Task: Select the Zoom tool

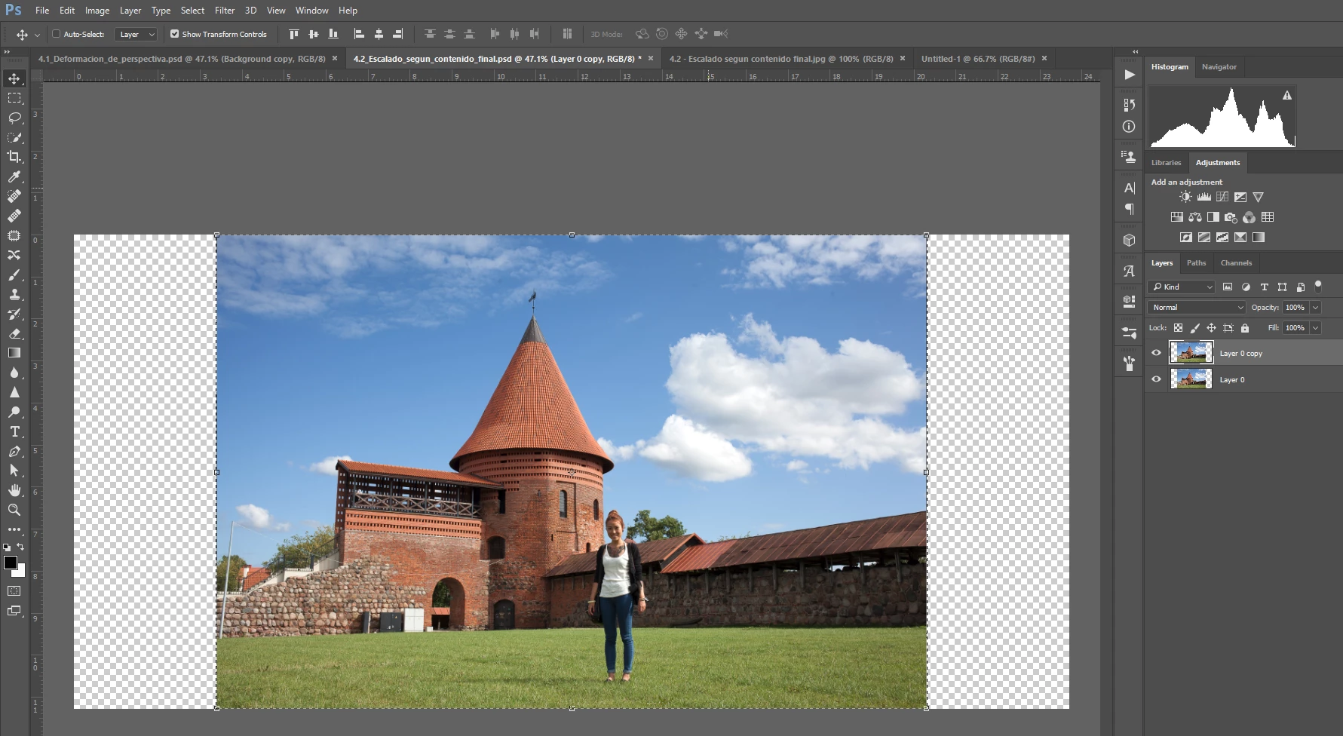Action: coord(14,510)
